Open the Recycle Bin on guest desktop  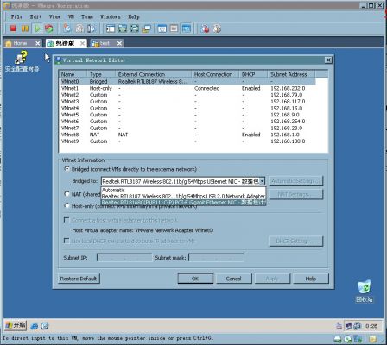(x=365, y=291)
